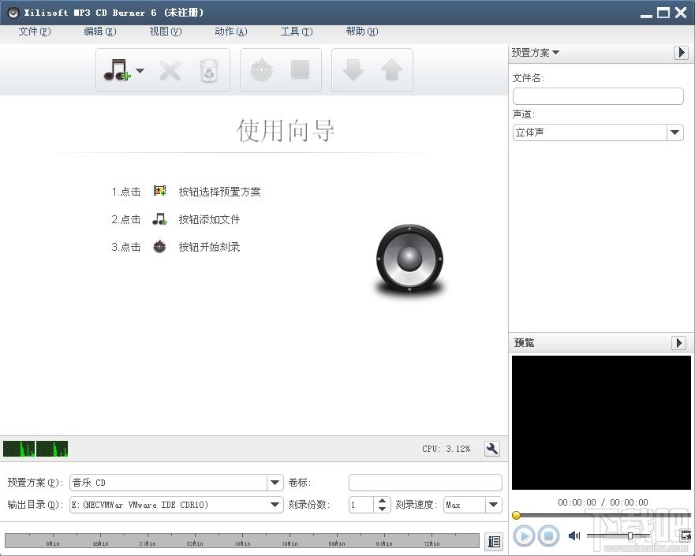Open the 刻录速度 Max dropdown
Viewport: 695px width, 556px height.
[x=473, y=505]
